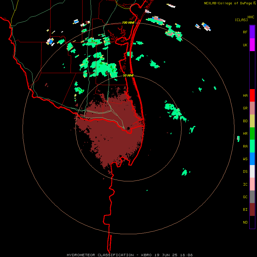Click the IC legend label

[x=245, y=184]
